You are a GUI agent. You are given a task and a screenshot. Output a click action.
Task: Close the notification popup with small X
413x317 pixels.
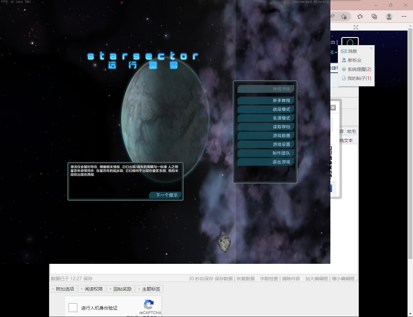pos(371,48)
